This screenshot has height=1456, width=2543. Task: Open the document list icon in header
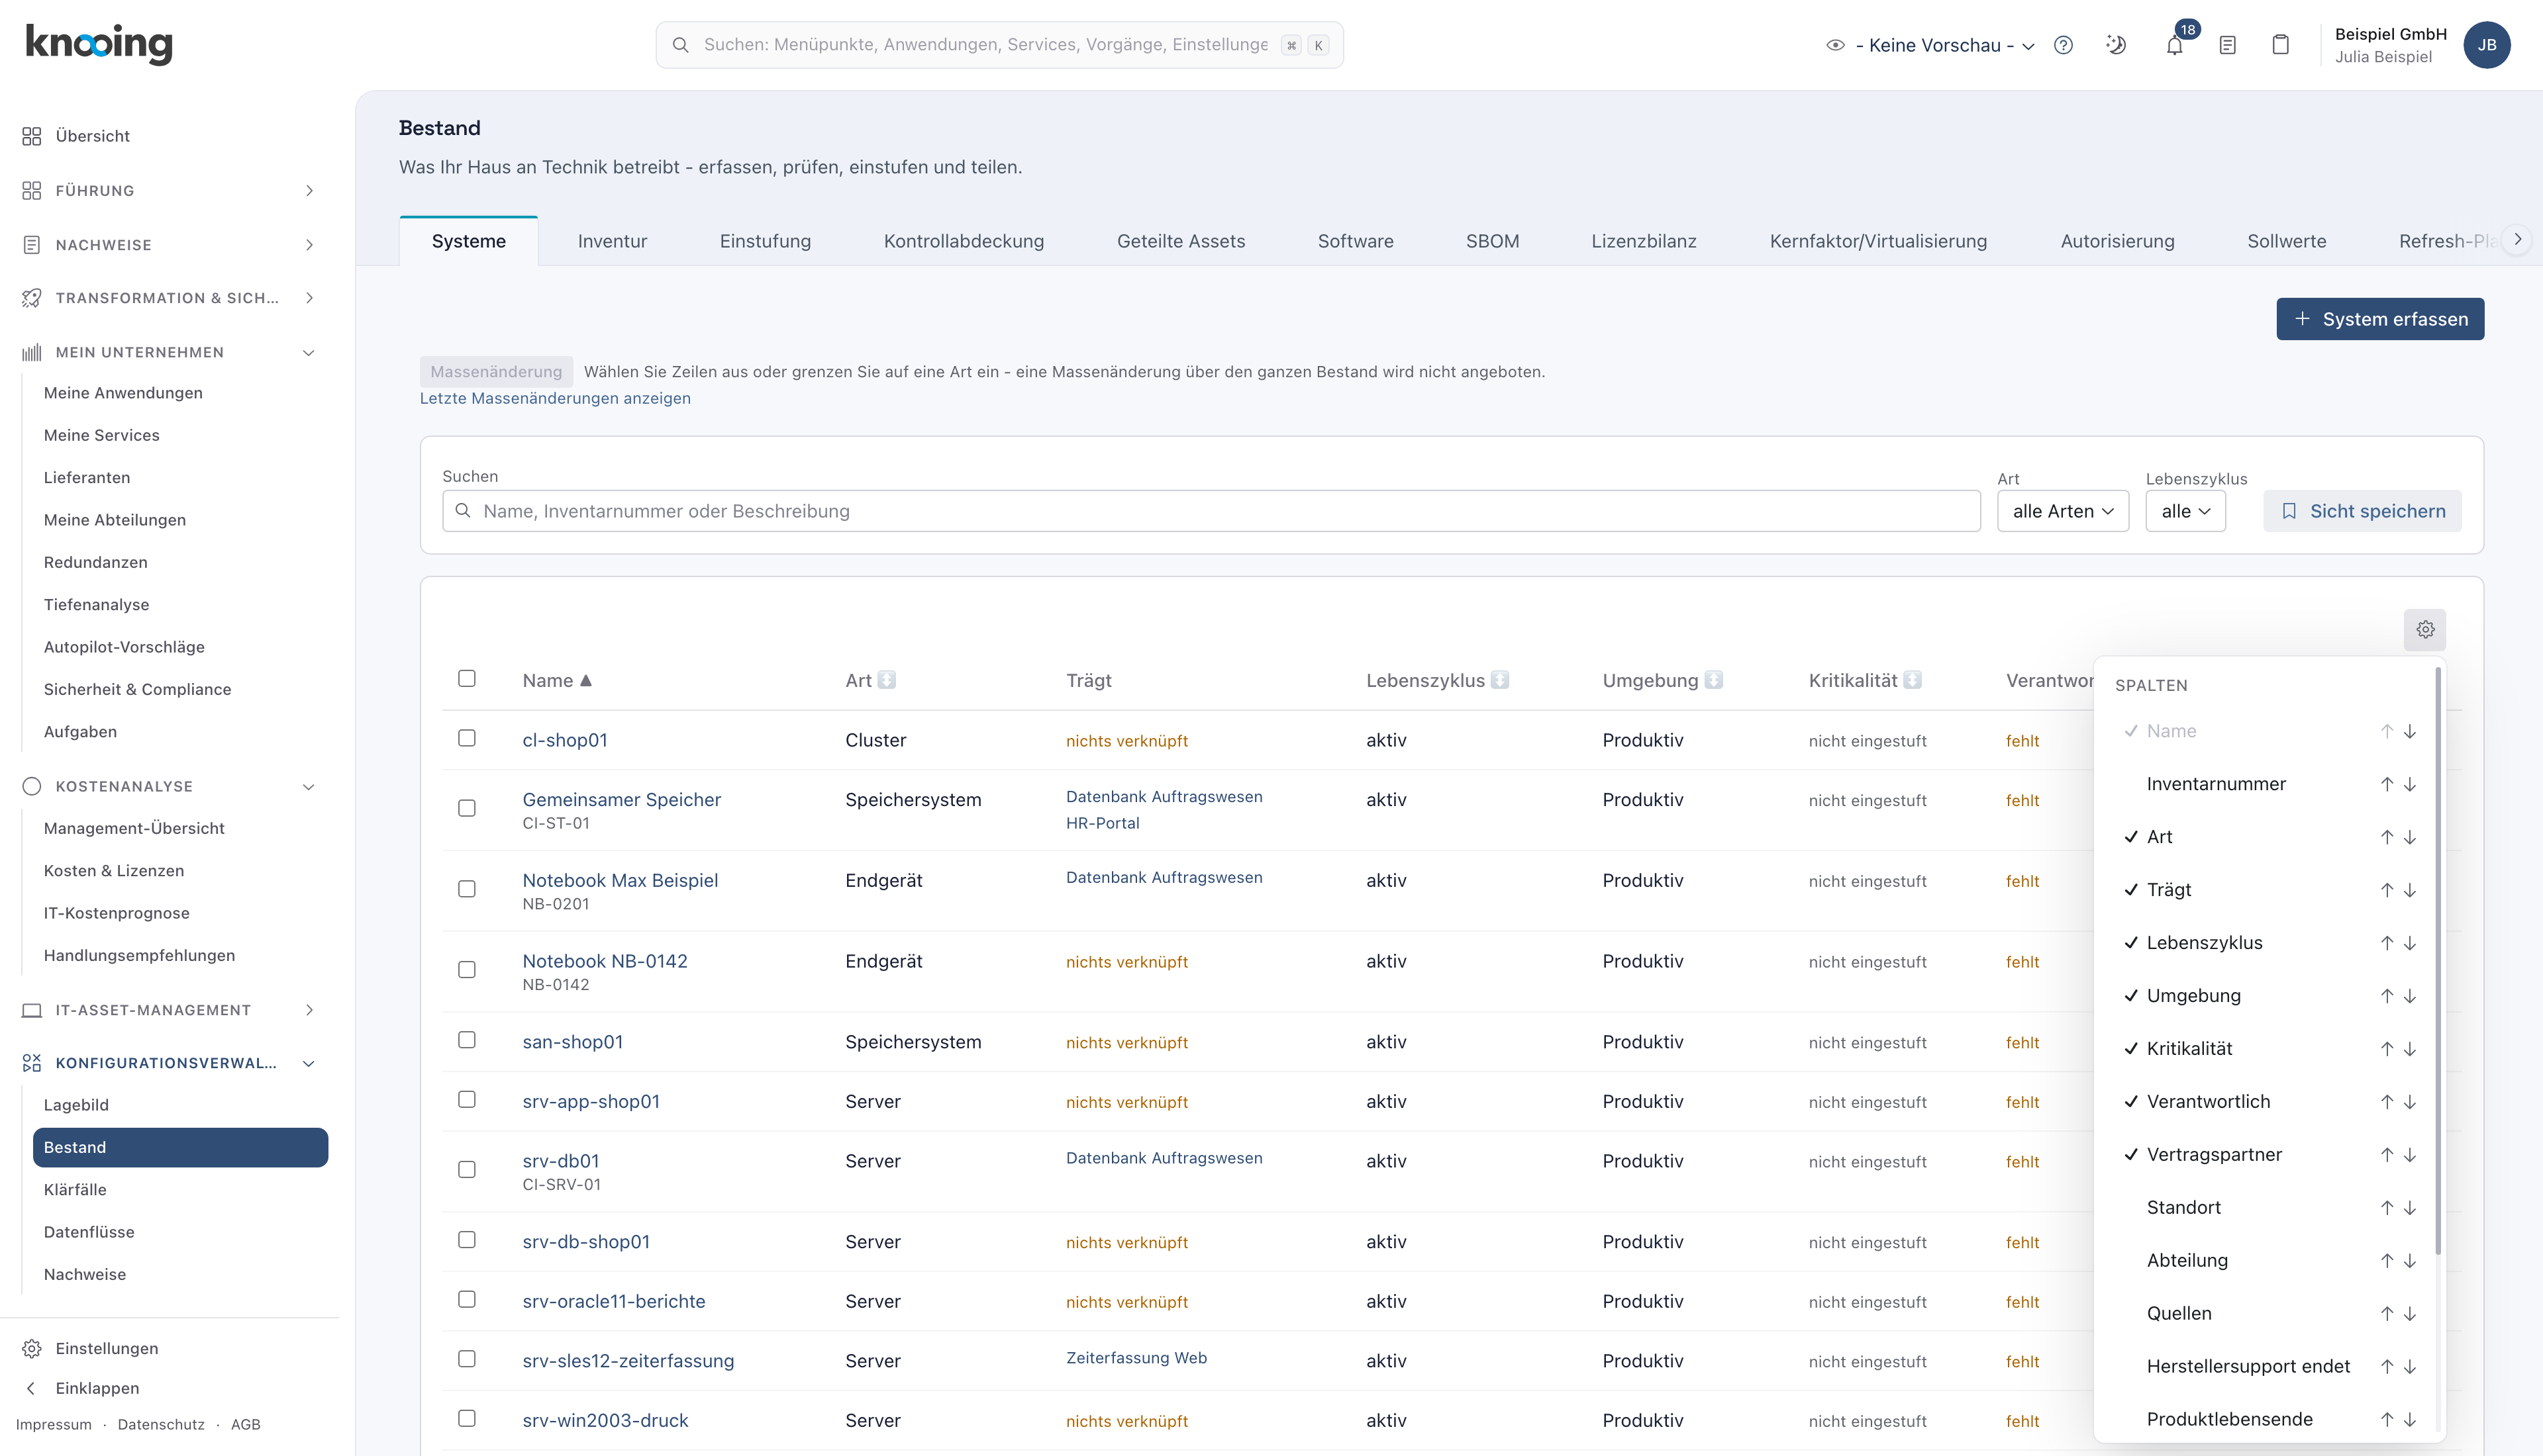2228,45
